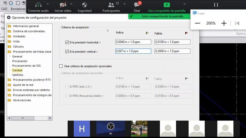Open Errores estándar por defecto category
Screen dimensions: 246x138
point(32,90)
